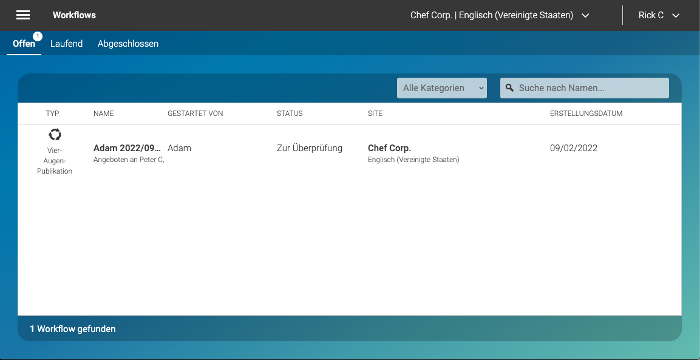700x360 pixels.
Task: Sort by the ERSTELLUNGSDATUM column header
Action: [x=586, y=113]
